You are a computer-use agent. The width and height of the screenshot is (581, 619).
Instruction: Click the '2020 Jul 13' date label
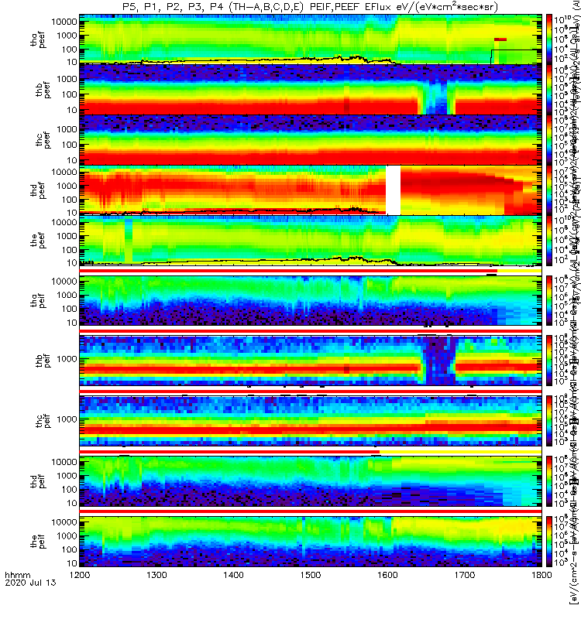30,583
